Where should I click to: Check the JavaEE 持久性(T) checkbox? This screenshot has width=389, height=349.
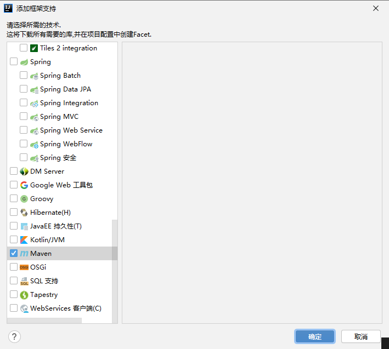click(x=14, y=226)
